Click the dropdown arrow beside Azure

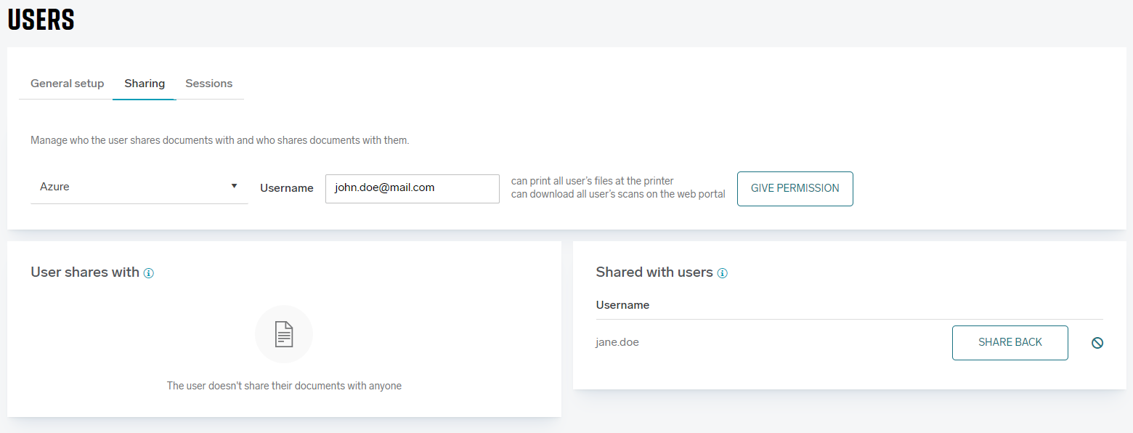234,186
